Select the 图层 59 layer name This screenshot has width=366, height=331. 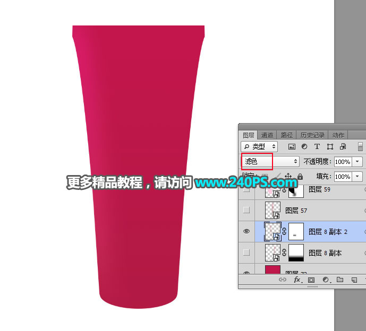(319, 189)
